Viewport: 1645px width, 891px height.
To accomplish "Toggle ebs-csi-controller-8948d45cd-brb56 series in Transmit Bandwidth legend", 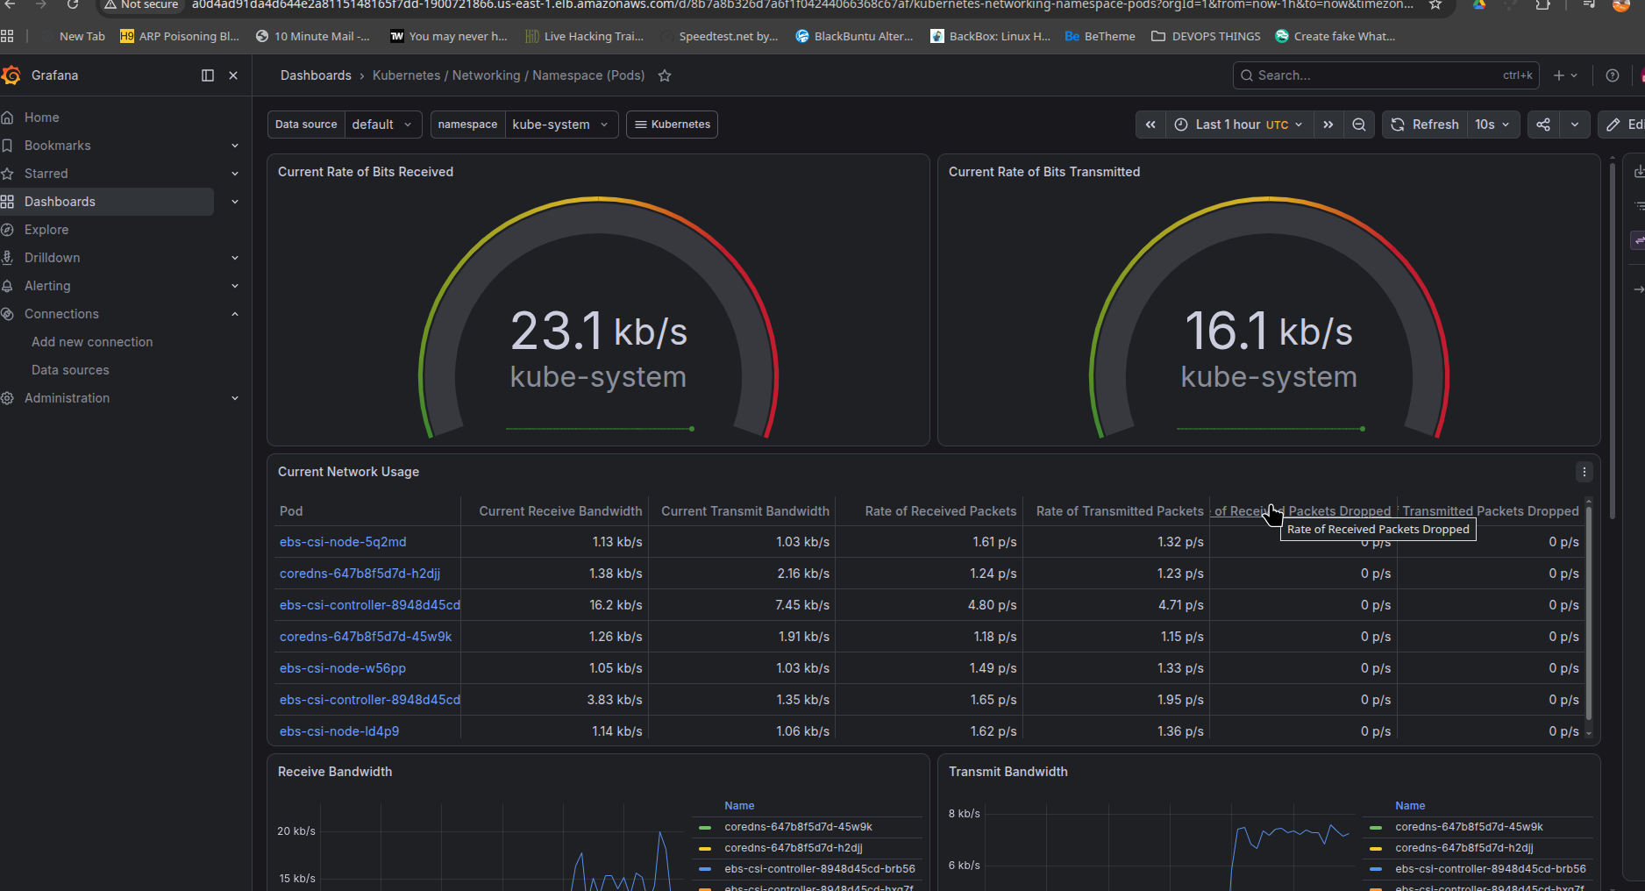I will [1490, 869].
